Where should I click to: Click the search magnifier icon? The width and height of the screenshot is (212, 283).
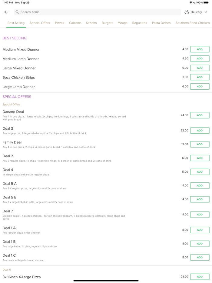(x=17, y=12)
